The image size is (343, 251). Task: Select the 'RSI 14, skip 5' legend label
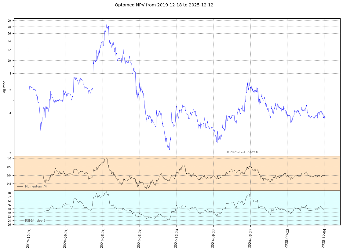35,220
